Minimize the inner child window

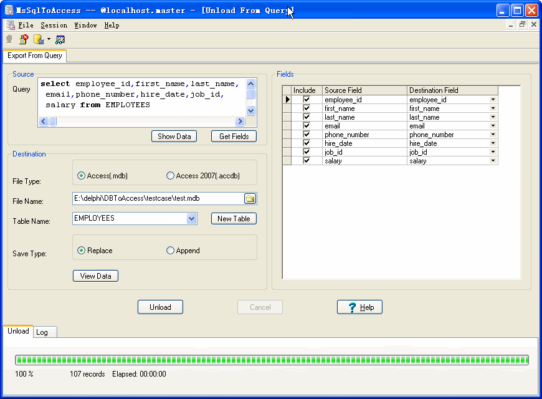coord(510,25)
